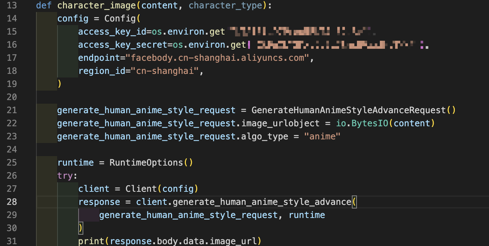Click generate_human_anime_style_request argument on line 29
Viewport: 489px width, 246px height.
[188, 215]
